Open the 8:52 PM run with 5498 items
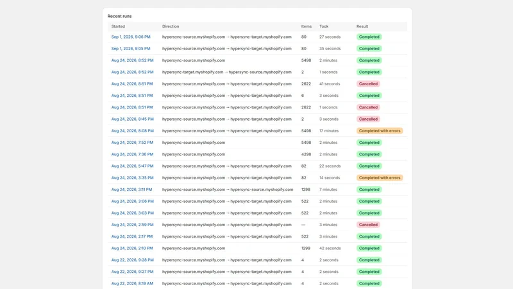 (132, 60)
